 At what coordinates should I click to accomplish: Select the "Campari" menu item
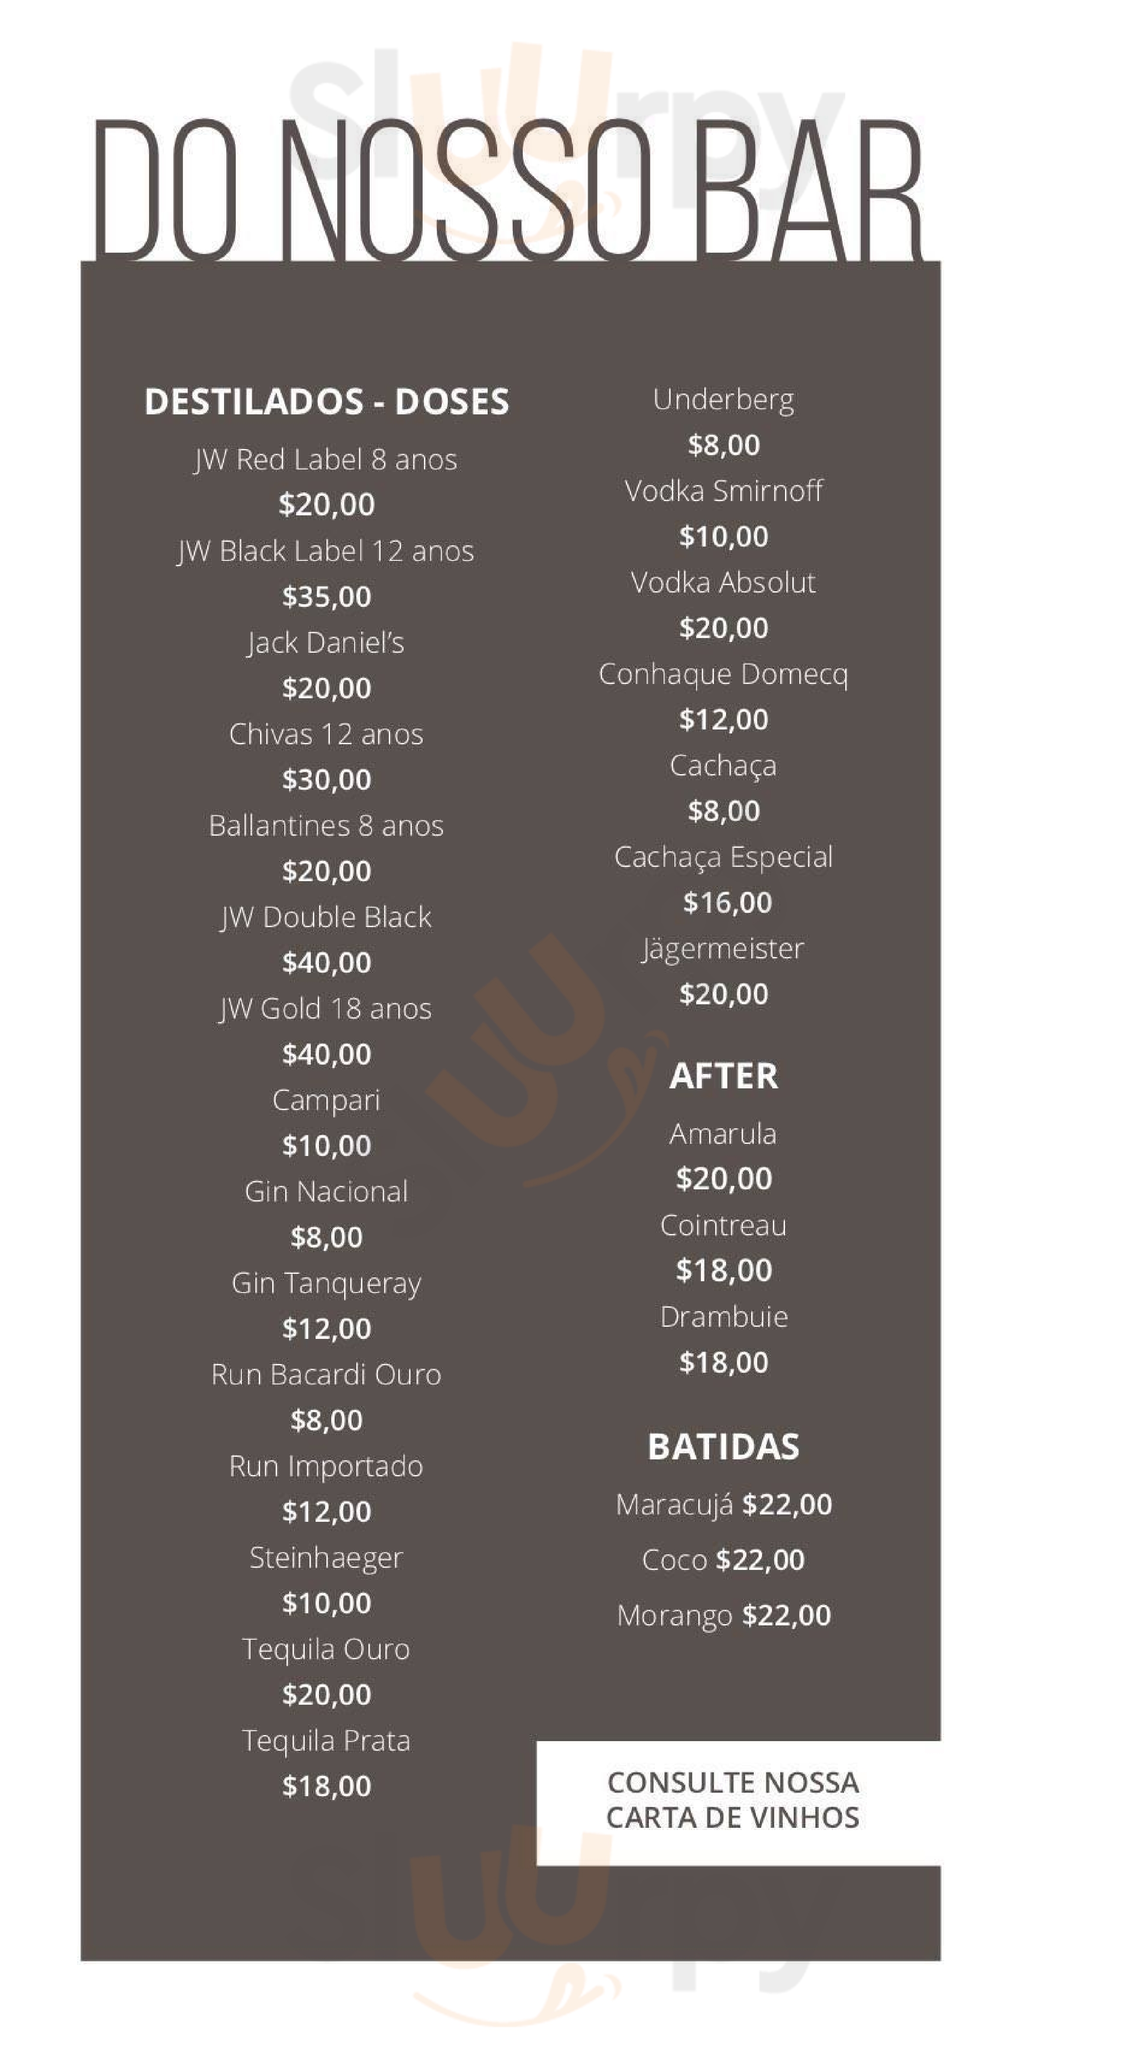point(326,1101)
